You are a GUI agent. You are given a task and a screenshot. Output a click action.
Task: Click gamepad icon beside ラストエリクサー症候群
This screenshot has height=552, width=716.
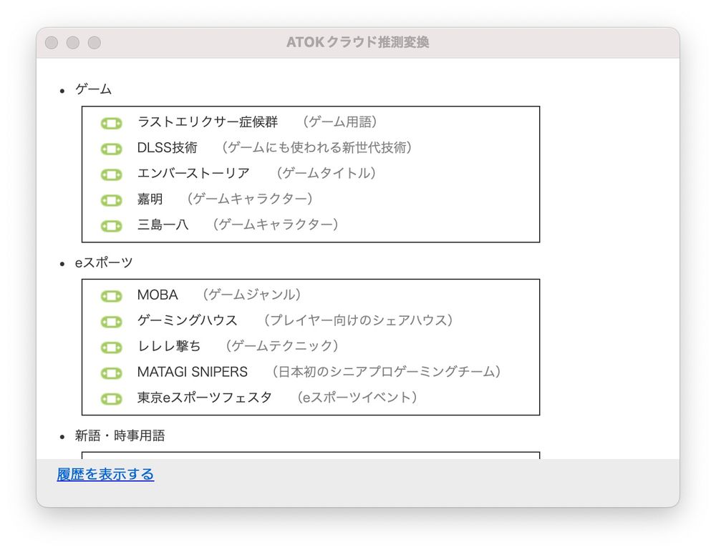(x=112, y=123)
